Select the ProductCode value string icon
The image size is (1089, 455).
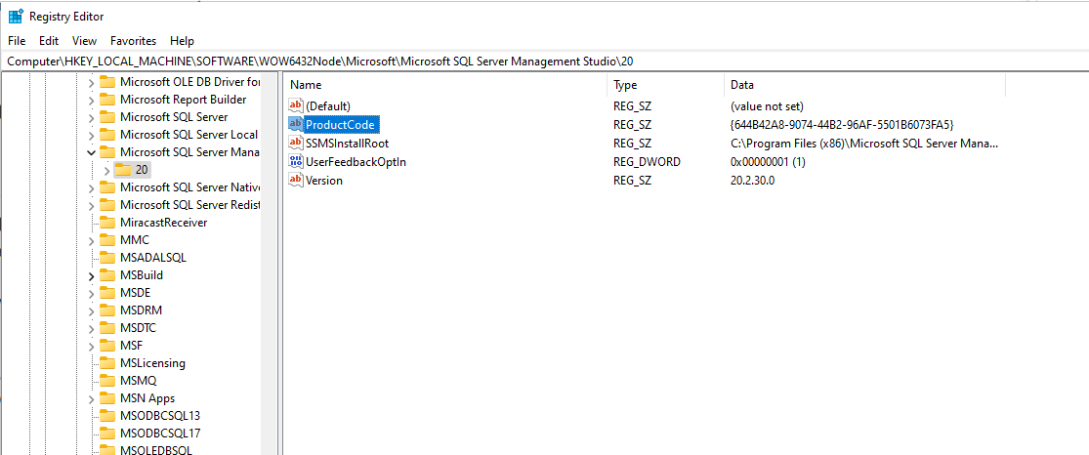point(296,125)
